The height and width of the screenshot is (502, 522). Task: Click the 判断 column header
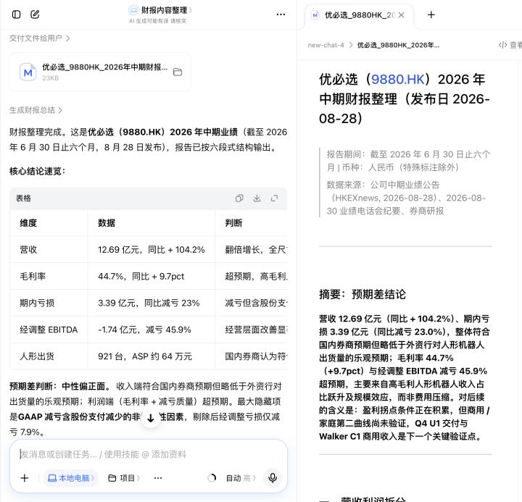(233, 223)
